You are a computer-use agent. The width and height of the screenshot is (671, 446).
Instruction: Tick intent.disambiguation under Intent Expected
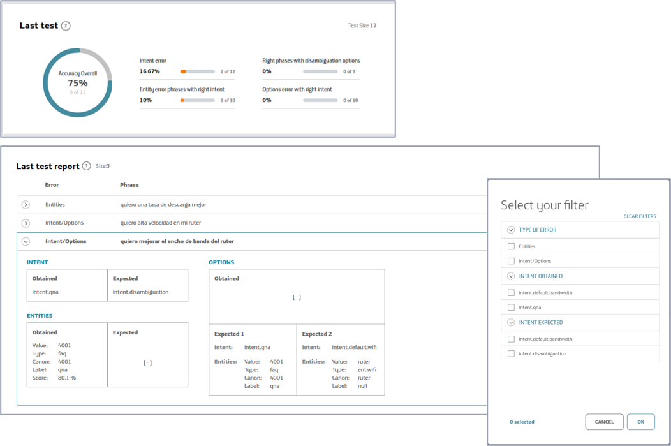tap(511, 353)
